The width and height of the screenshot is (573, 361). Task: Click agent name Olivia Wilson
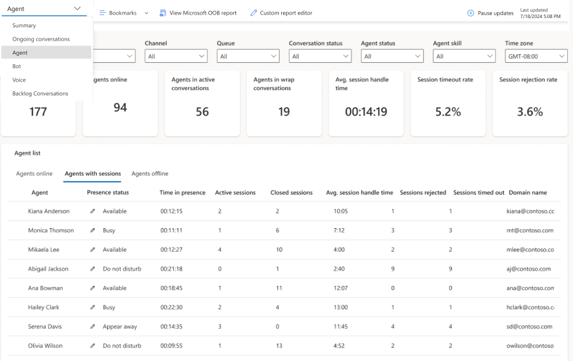[45, 346]
